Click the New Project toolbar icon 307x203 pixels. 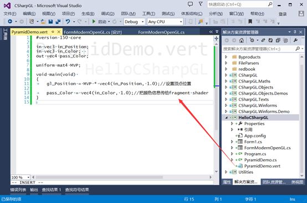tap(32, 22)
